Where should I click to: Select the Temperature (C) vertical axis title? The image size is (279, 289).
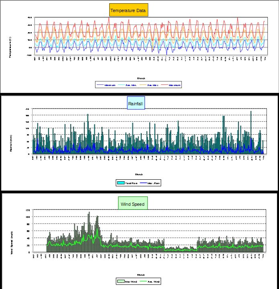tap(10, 47)
